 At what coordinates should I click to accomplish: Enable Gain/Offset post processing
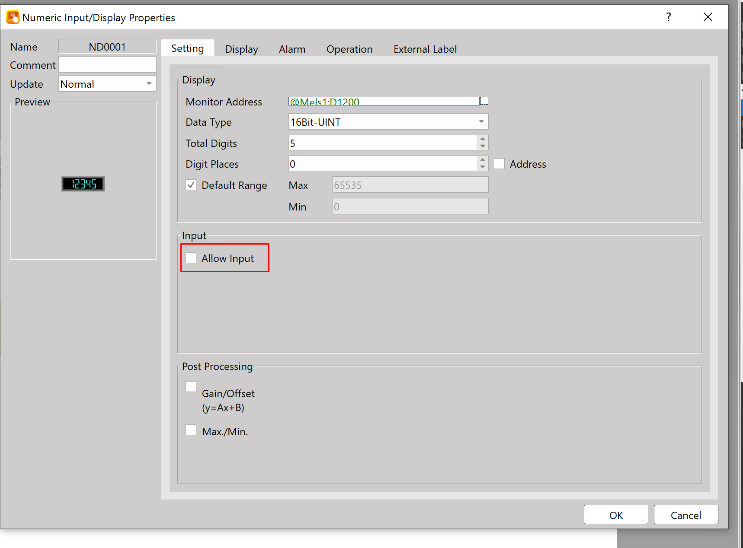(x=191, y=387)
